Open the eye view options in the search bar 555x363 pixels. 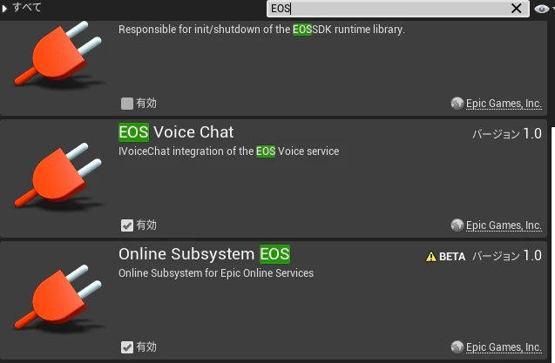click(542, 9)
